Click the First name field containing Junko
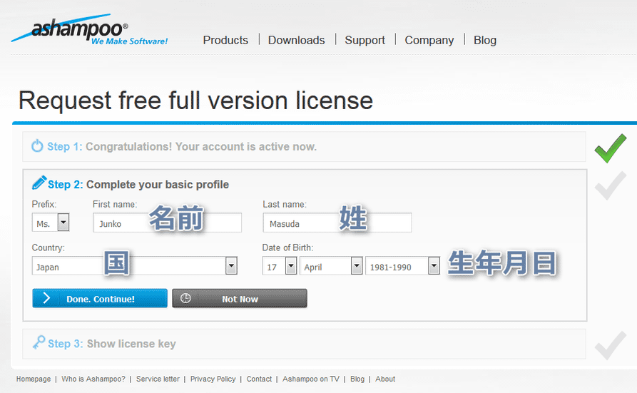Image resolution: width=637 pixels, height=393 pixels. 167,223
